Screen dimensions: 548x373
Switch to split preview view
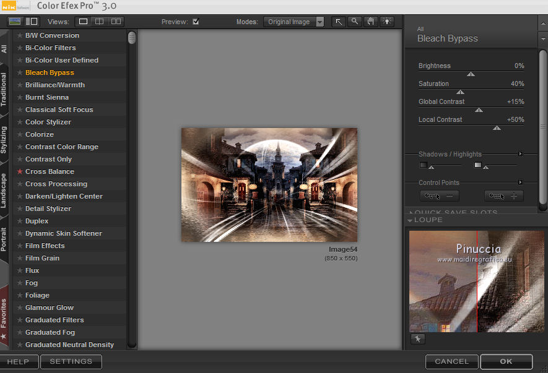99,22
